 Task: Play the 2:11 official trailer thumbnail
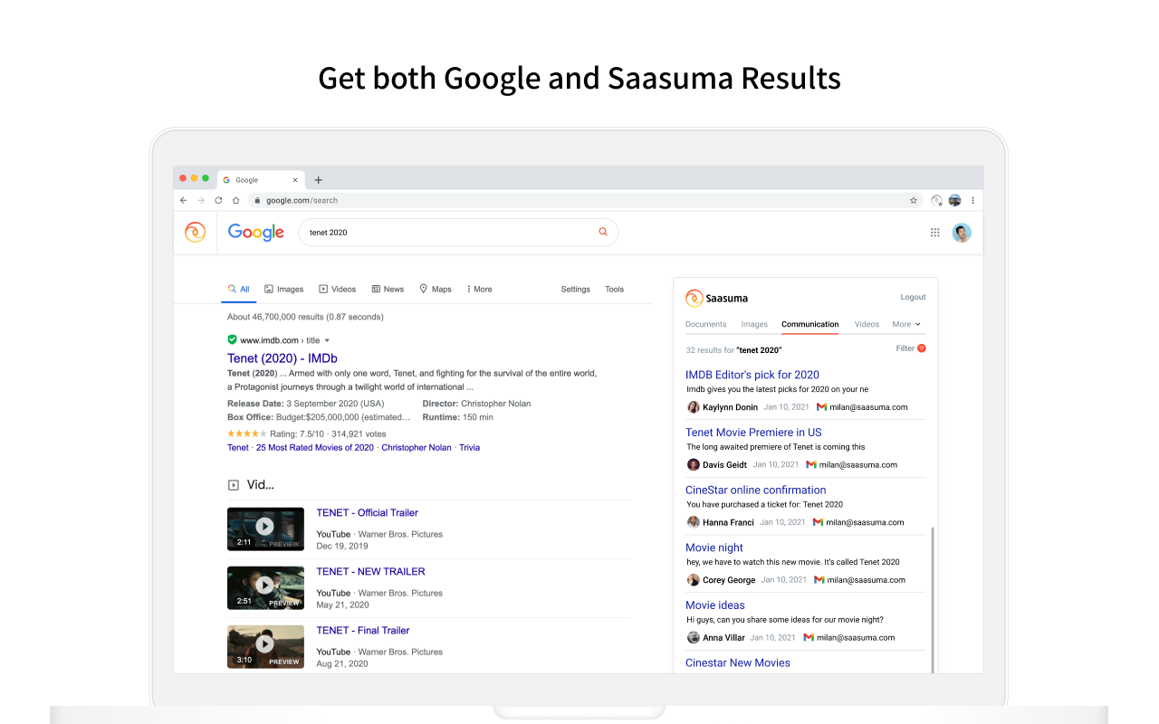pos(265,529)
